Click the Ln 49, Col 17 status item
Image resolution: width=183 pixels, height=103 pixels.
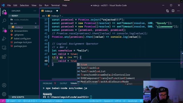(96, 101)
